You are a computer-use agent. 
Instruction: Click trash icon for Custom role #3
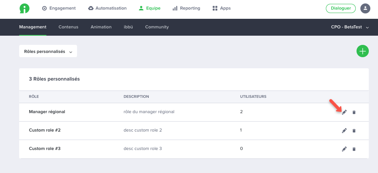[354, 149]
